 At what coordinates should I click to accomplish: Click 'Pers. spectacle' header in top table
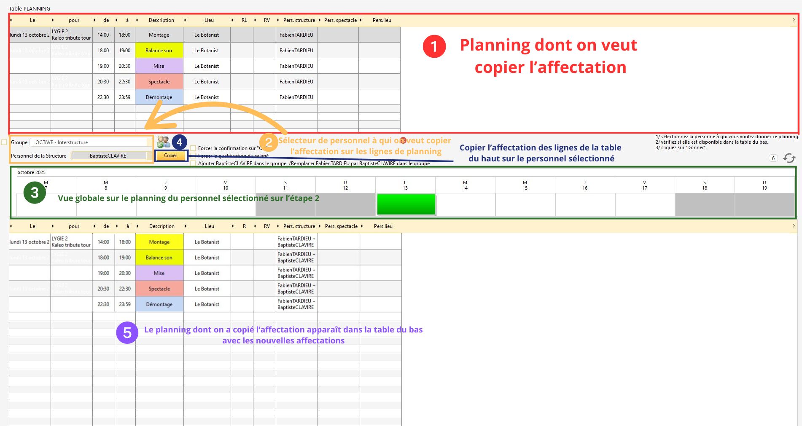point(340,20)
